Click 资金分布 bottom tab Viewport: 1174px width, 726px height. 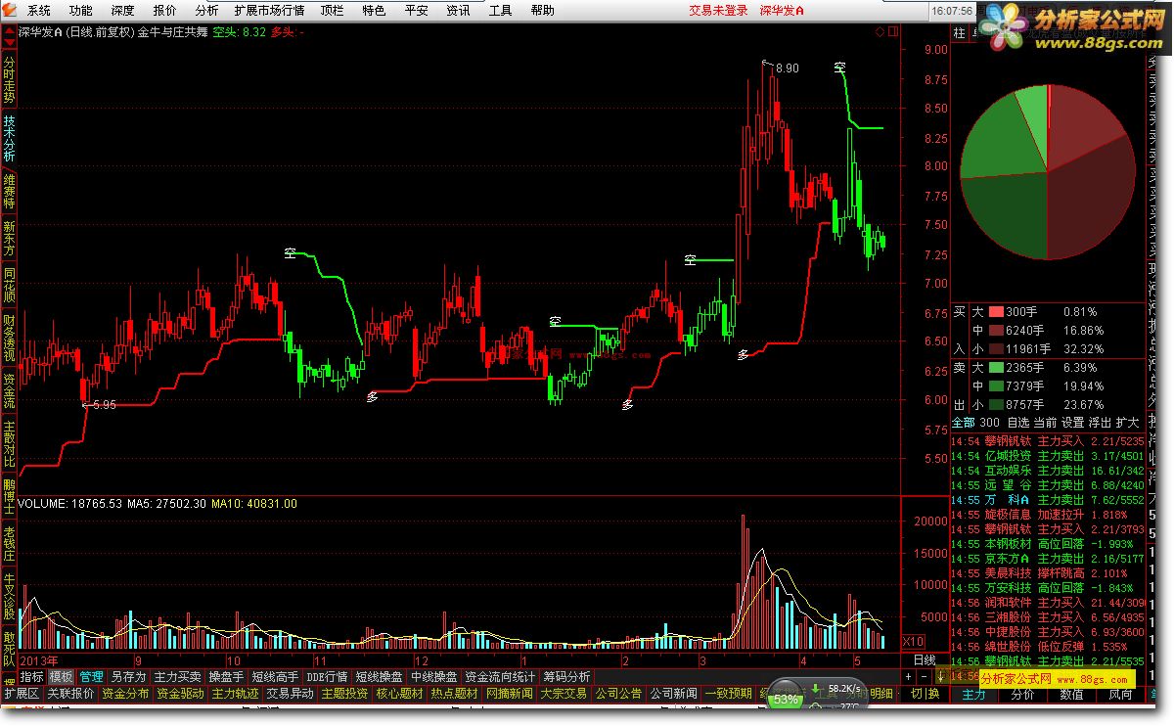[x=125, y=694]
